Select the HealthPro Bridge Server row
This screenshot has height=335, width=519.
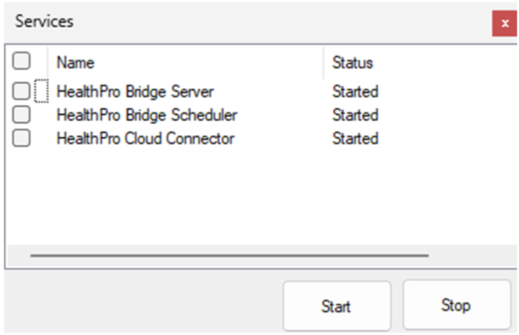tap(261, 91)
